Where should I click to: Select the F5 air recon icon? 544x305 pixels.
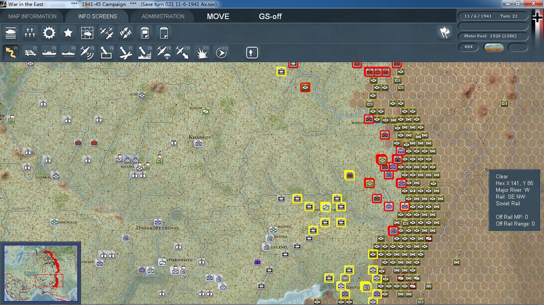(87, 52)
